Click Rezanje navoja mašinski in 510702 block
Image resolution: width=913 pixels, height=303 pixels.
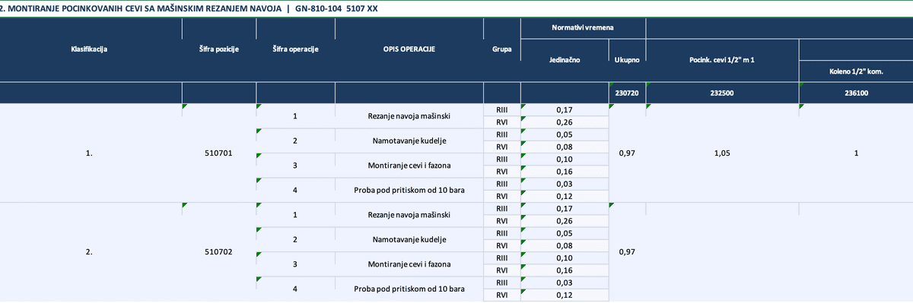(409, 215)
